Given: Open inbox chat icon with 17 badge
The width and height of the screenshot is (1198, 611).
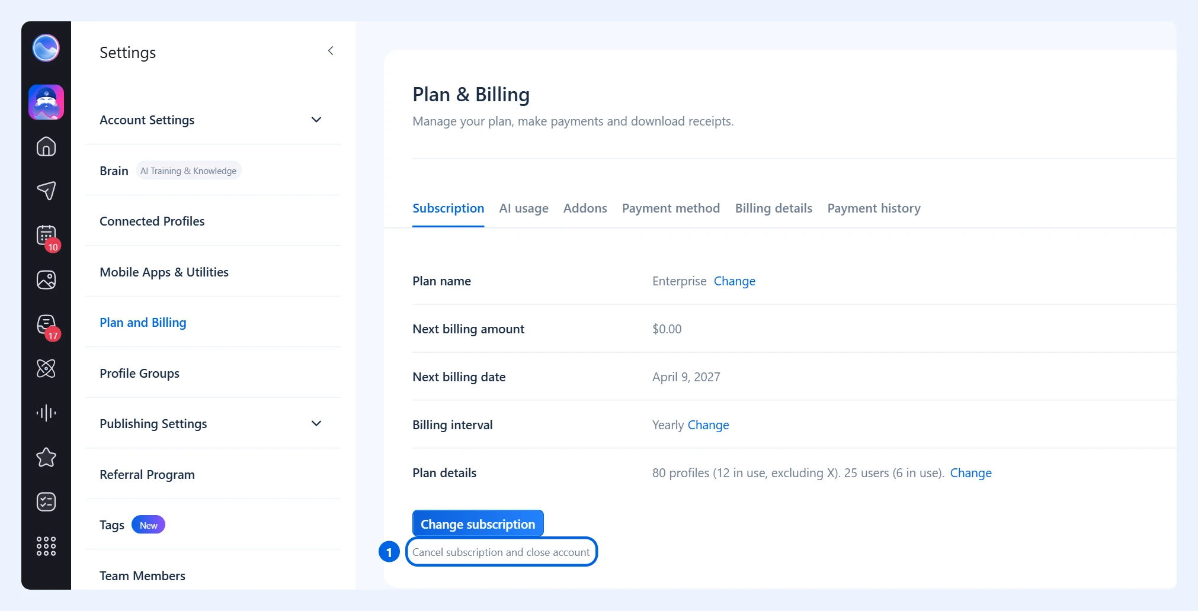Looking at the screenshot, I should tap(46, 324).
